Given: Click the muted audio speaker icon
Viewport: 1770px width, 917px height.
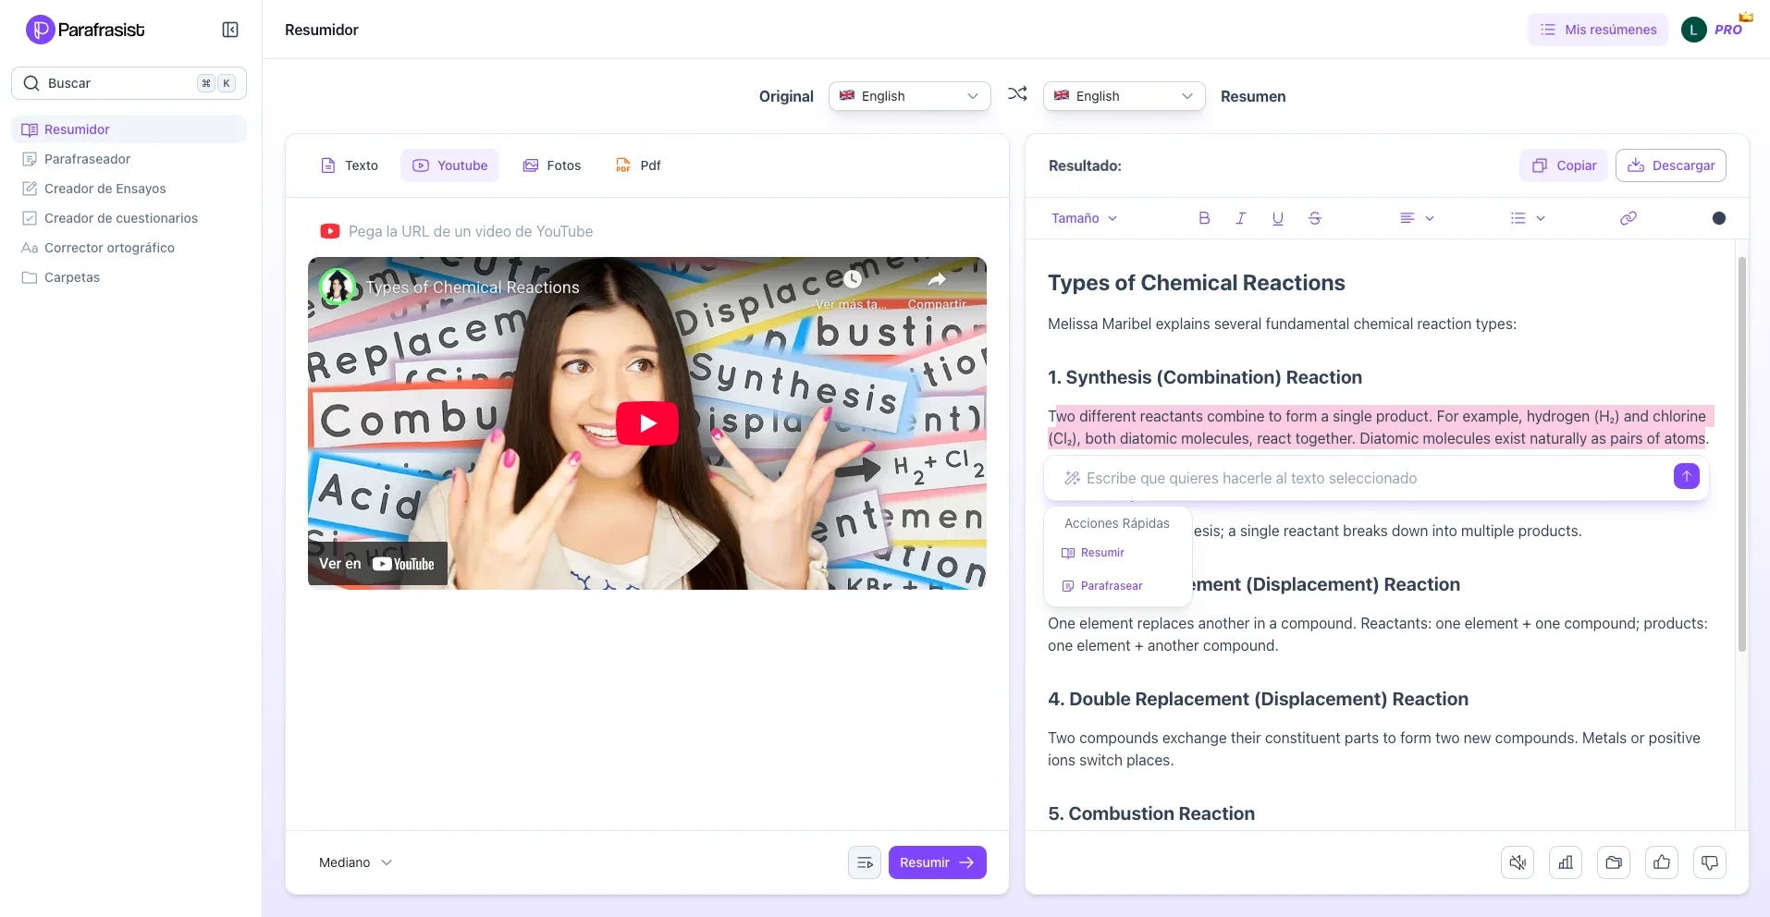Looking at the screenshot, I should click(1518, 862).
